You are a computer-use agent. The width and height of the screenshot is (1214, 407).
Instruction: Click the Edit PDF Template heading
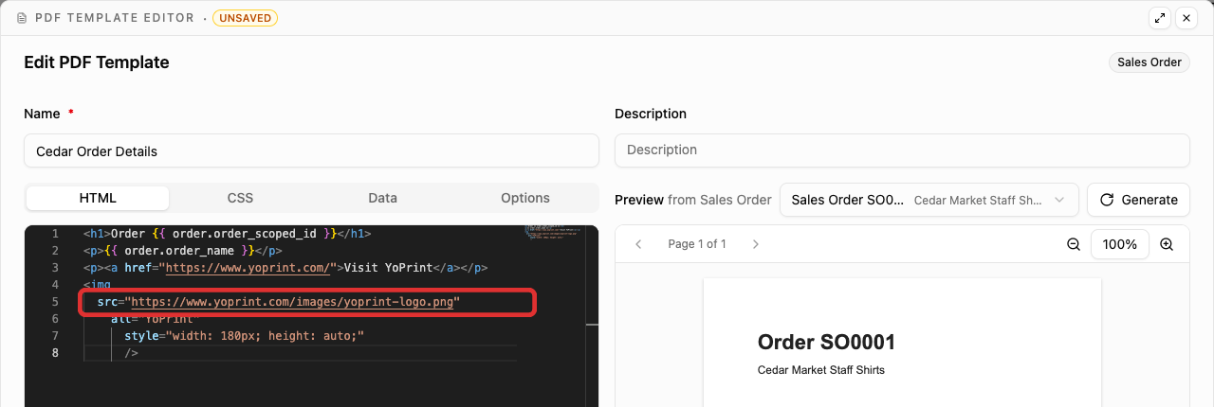97,62
